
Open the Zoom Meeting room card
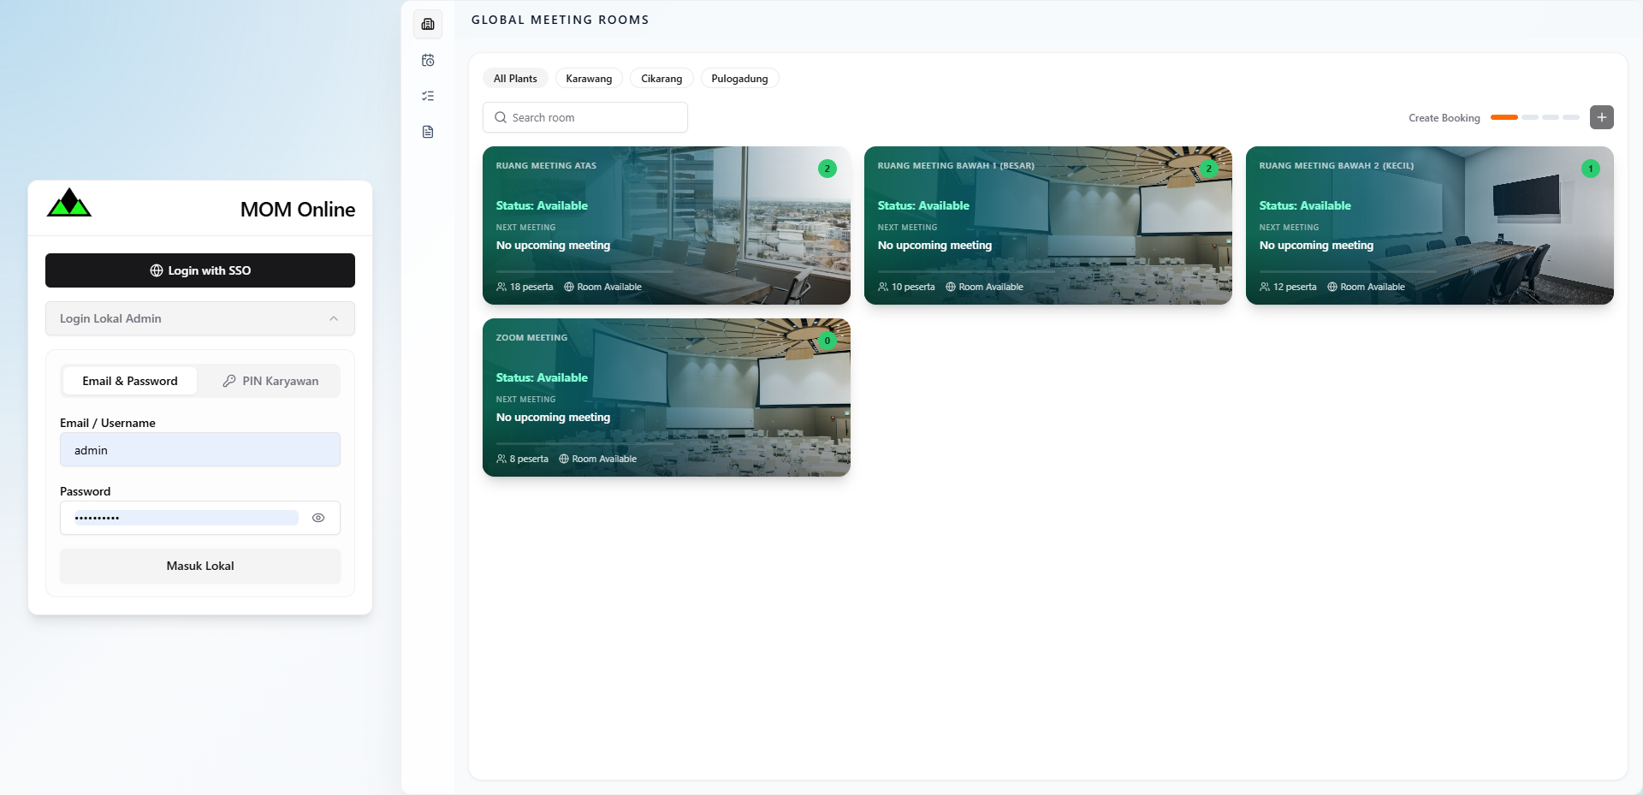click(x=667, y=397)
